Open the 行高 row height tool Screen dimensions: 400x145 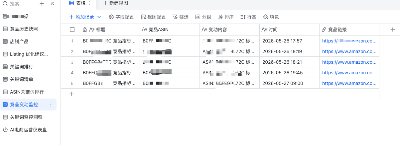(x=248, y=17)
